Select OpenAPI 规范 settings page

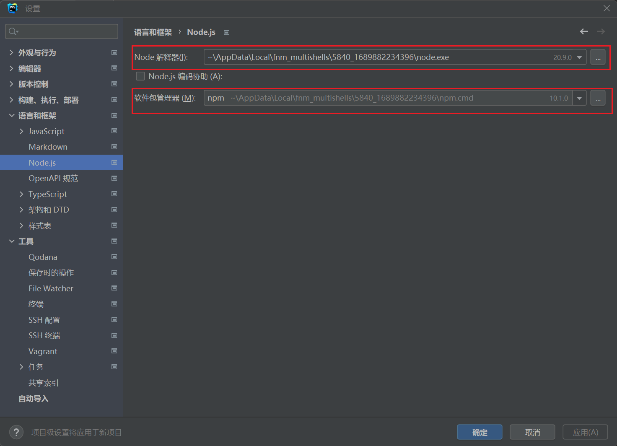pos(53,178)
